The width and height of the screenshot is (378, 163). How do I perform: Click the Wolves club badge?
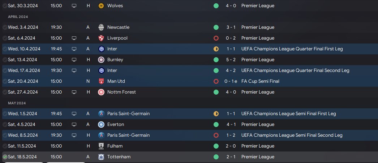click(101, 6)
